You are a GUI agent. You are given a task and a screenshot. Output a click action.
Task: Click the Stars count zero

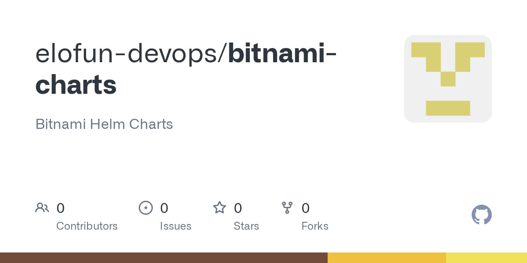coord(238,208)
